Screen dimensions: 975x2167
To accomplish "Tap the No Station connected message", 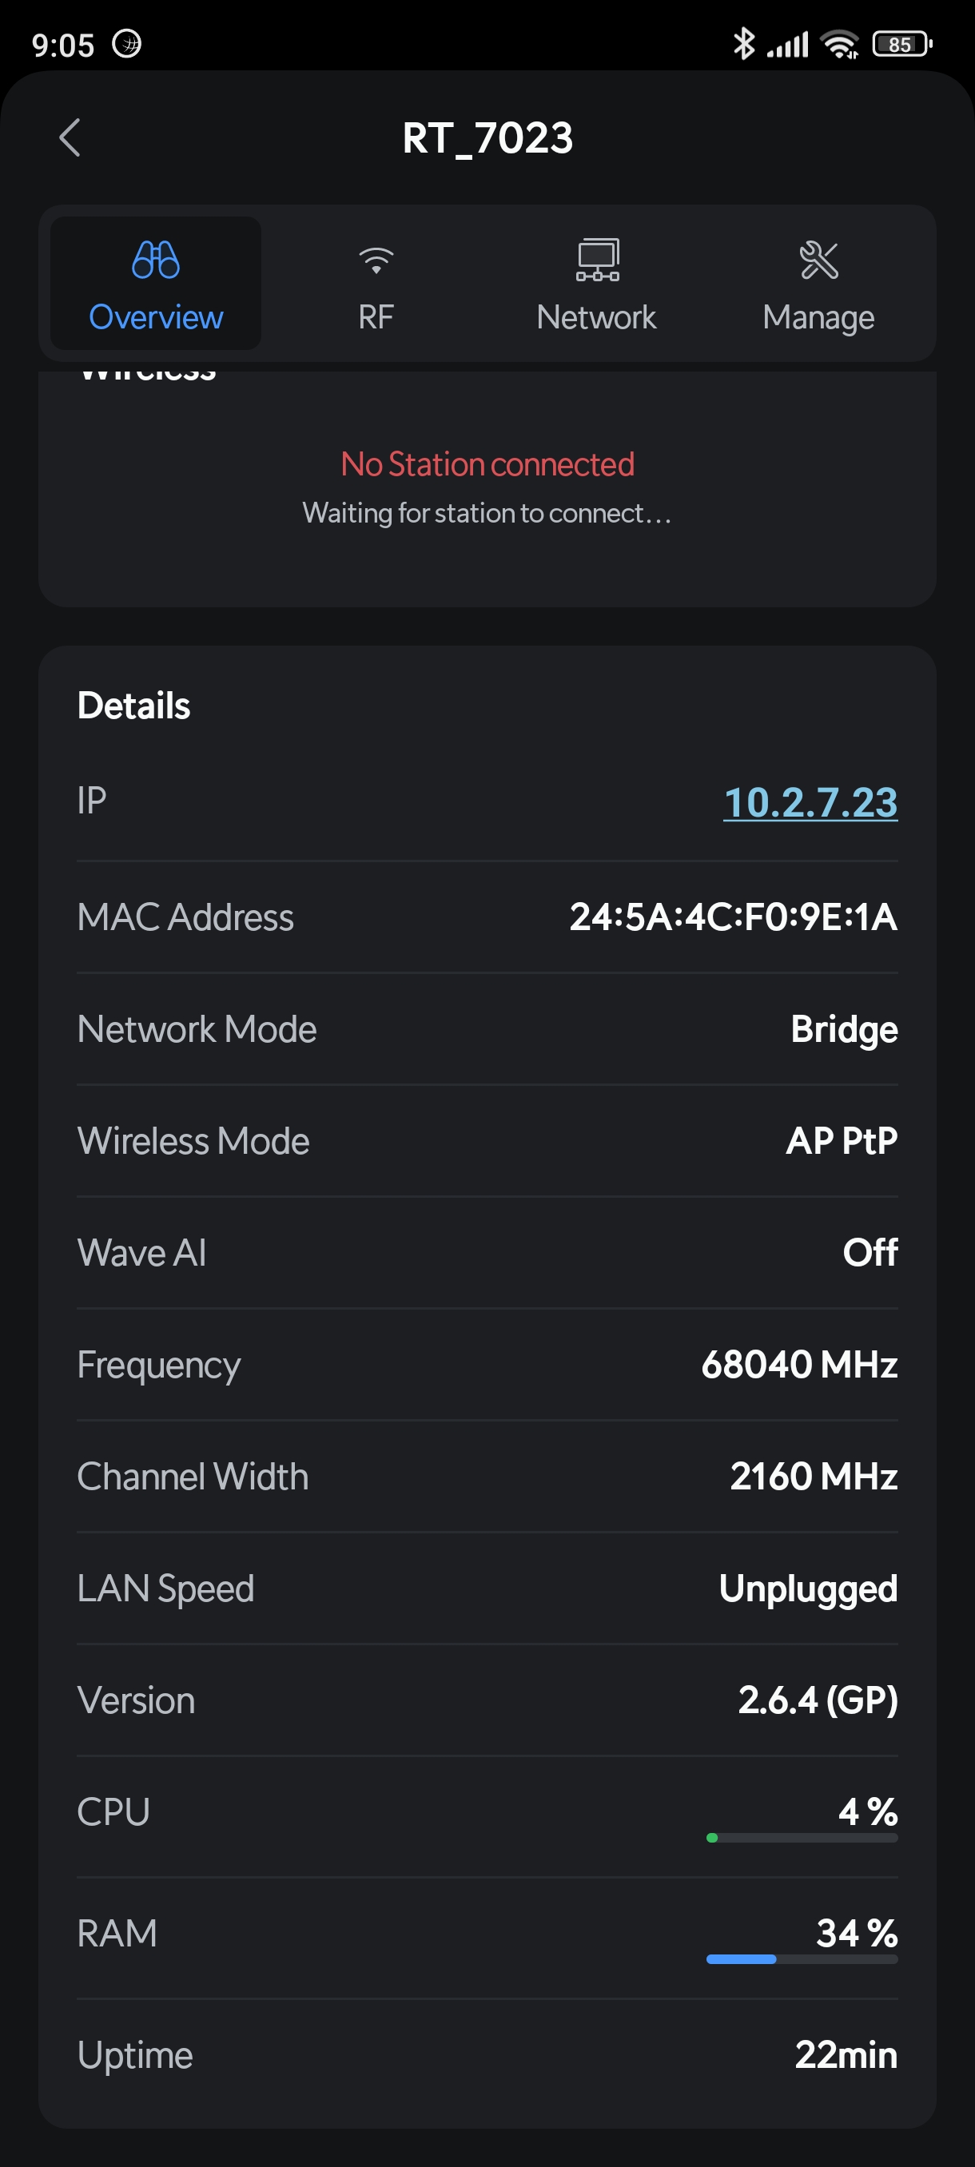I will click(487, 464).
